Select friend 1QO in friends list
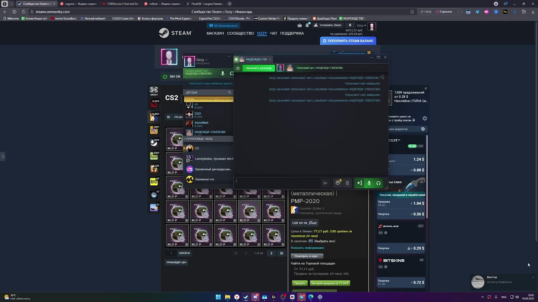The width and height of the screenshot is (538, 302). coord(208,114)
